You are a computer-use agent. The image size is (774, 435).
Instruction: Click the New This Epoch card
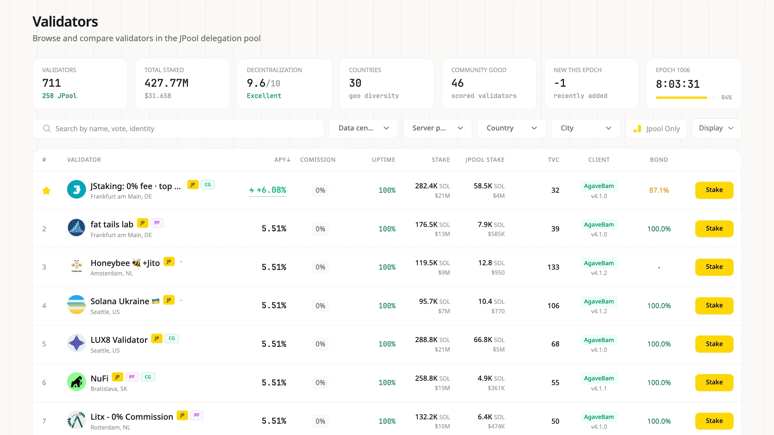591,84
